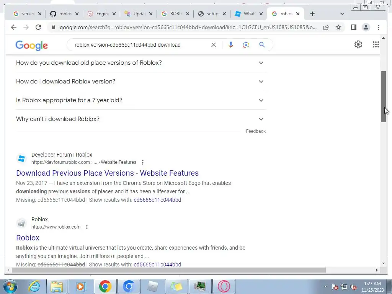The width and height of the screenshot is (392, 294).
Task: Reload the page with the refresh icon
Action: pos(38,27)
